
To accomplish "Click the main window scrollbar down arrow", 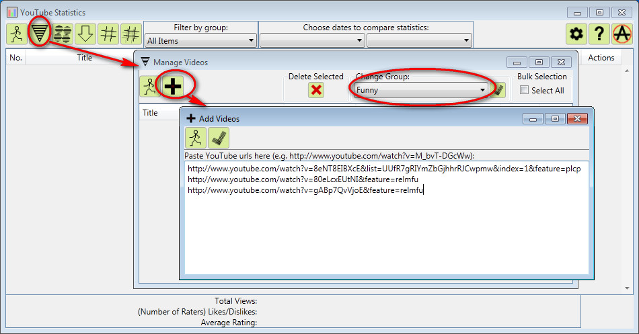I will coord(627,288).
